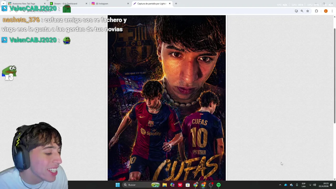The width and height of the screenshot is (336, 189).
Task: Open the Chrome extensions puzzle icon
Action: click(x=316, y=11)
